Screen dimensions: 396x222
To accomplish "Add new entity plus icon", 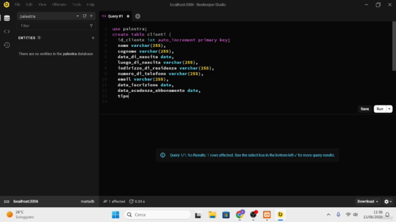I will [93, 38].
